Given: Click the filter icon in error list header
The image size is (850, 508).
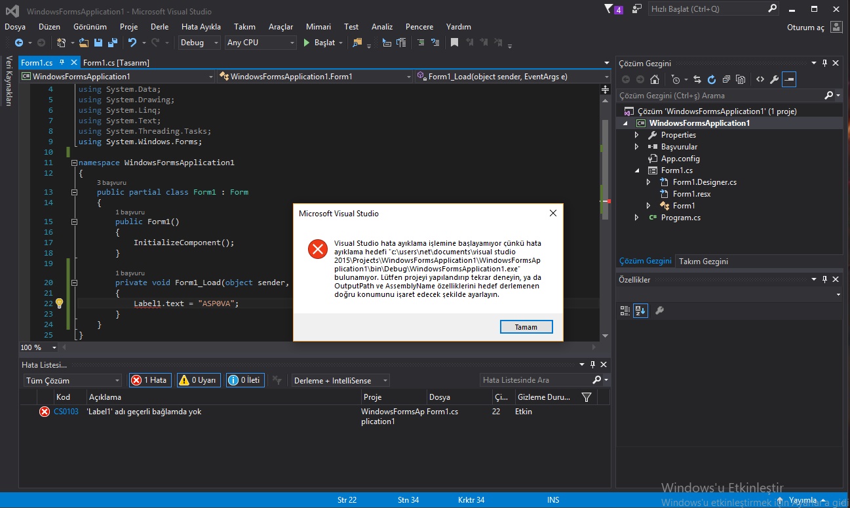Looking at the screenshot, I should (587, 397).
